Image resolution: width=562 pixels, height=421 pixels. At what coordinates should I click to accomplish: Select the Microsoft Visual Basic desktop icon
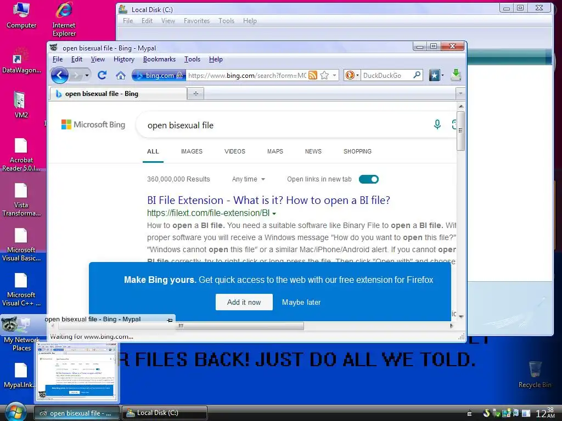click(x=21, y=244)
